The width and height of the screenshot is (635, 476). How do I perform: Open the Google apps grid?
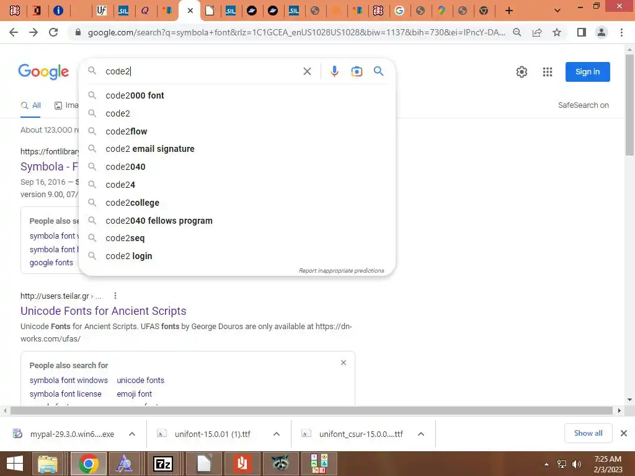pos(547,72)
